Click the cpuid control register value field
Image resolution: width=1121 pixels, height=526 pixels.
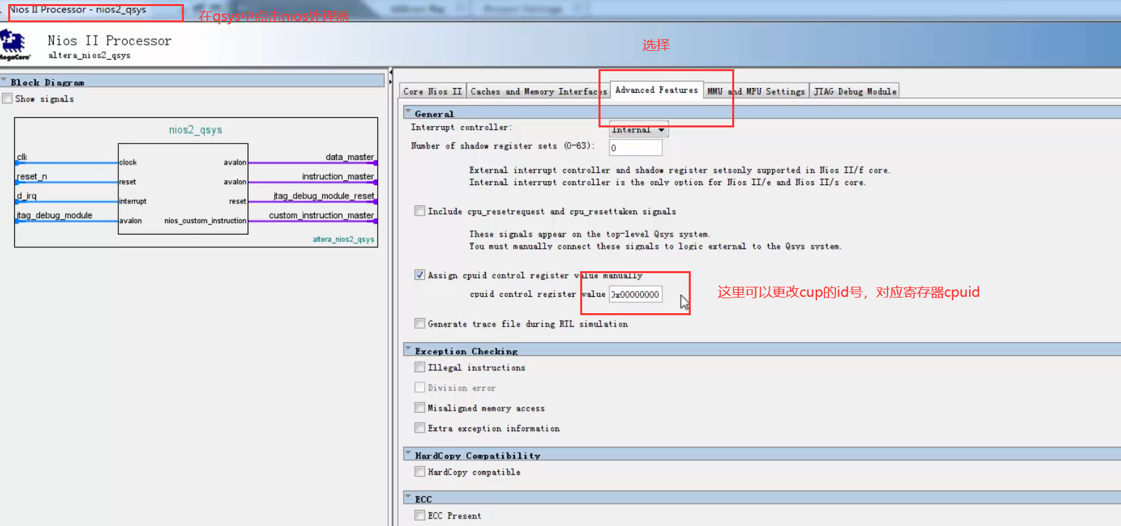point(635,294)
